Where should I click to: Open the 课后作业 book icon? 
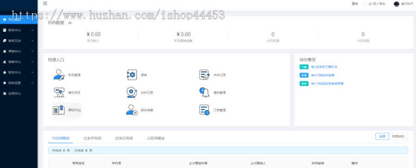click(x=59, y=110)
